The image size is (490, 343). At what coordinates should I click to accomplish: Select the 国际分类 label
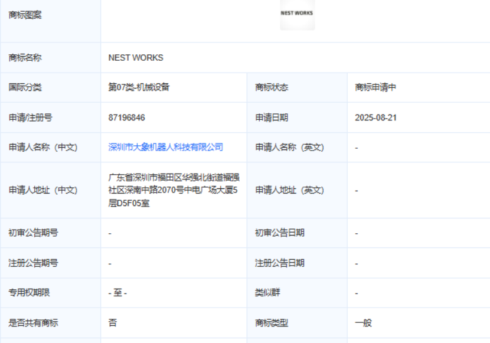pyautogui.click(x=25, y=87)
